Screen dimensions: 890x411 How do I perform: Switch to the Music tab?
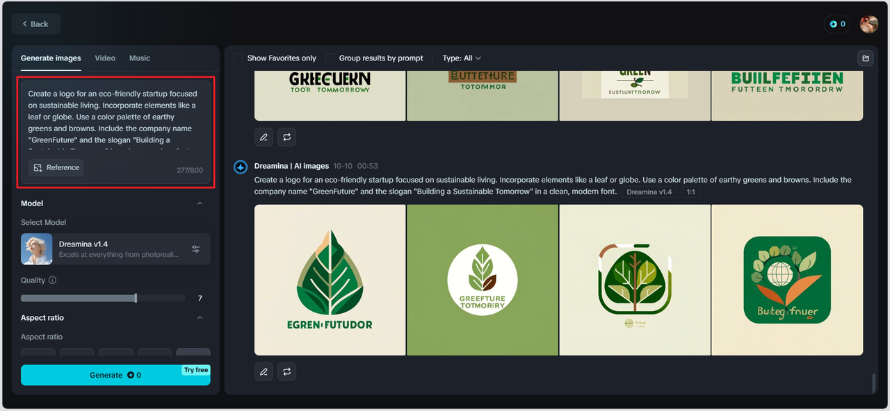[x=140, y=58]
